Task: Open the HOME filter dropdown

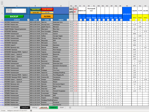Action: [x=52, y=20]
